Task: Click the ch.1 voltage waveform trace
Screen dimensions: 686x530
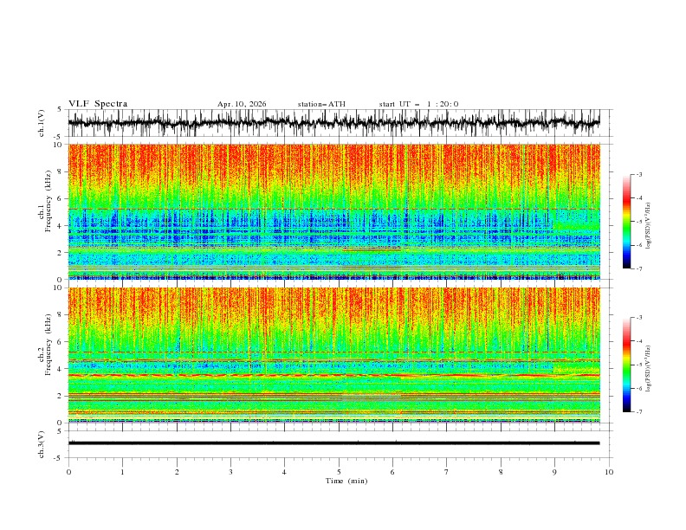Action: (x=333, y=122)
